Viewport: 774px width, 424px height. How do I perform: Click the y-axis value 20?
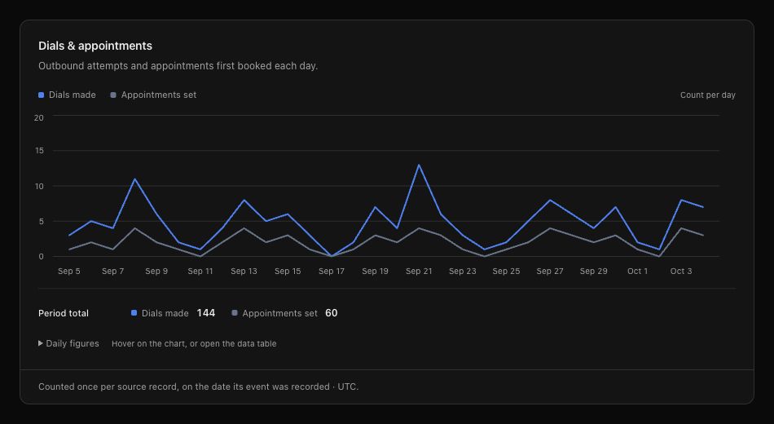point(38,117)
